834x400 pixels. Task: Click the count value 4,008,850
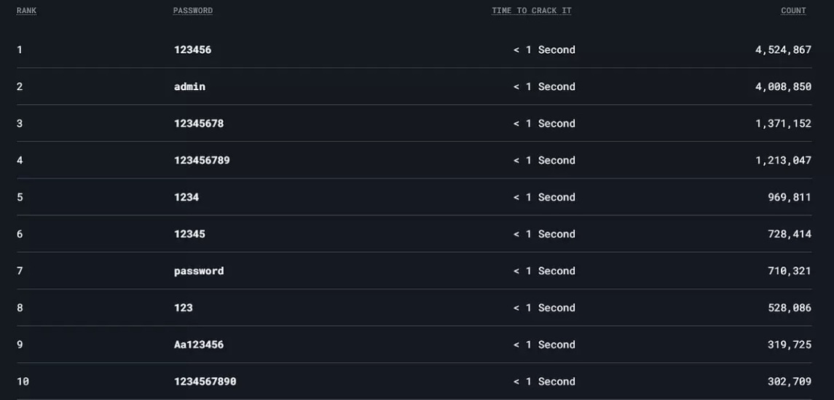click(784, 87)
